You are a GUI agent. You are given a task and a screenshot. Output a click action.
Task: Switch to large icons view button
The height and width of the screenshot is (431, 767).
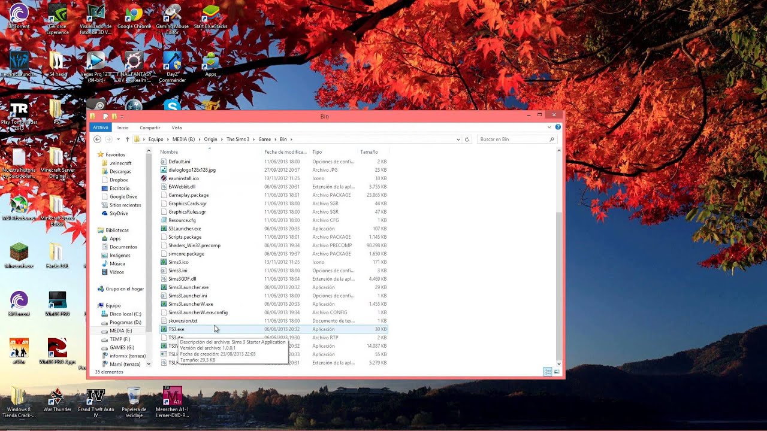pyautogui.click(x=557, y=372)
